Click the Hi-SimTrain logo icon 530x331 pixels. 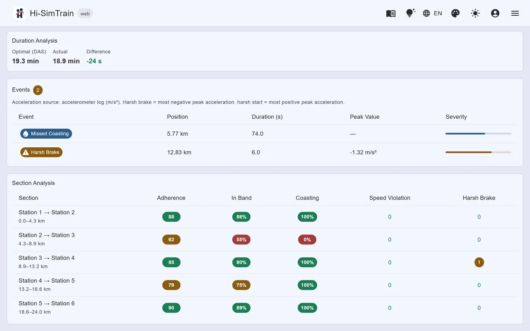(19, 13)
